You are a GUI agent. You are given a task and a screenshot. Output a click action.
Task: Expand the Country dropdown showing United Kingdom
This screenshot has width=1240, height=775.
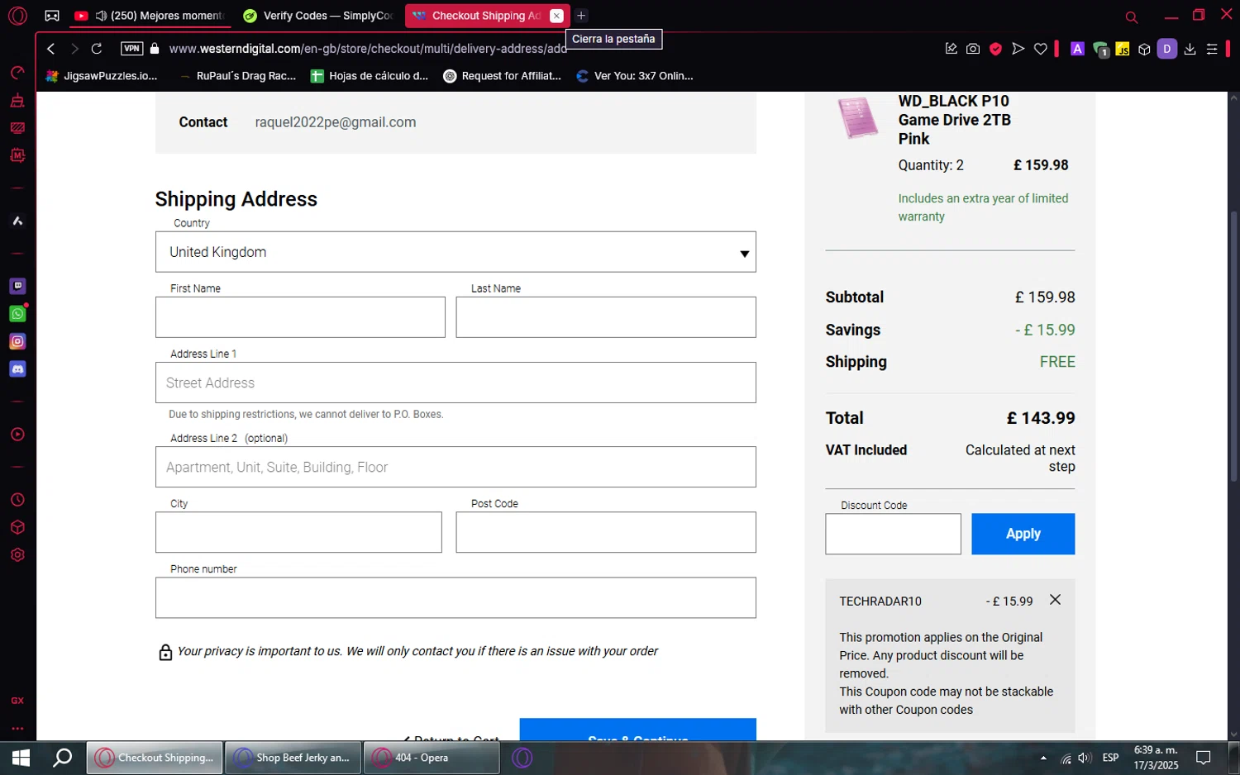click(x=455, y=252)
